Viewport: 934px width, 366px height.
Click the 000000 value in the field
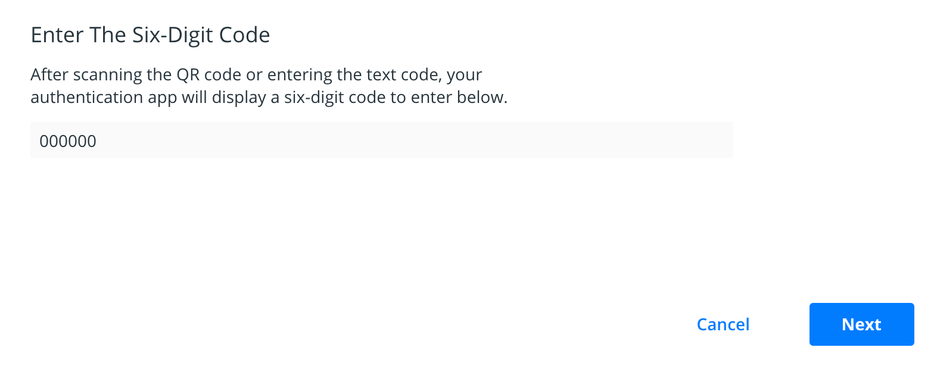click(x=68, y=140)
